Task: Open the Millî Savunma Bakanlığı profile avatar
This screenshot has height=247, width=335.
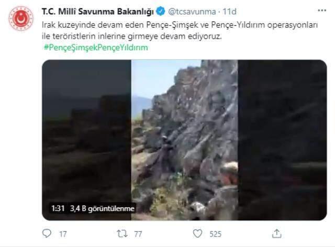Action: [x=21, y=18]
